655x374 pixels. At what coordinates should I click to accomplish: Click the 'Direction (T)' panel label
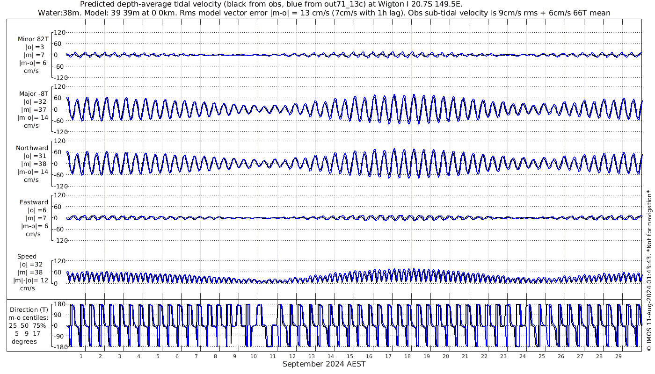coord(29,310)
